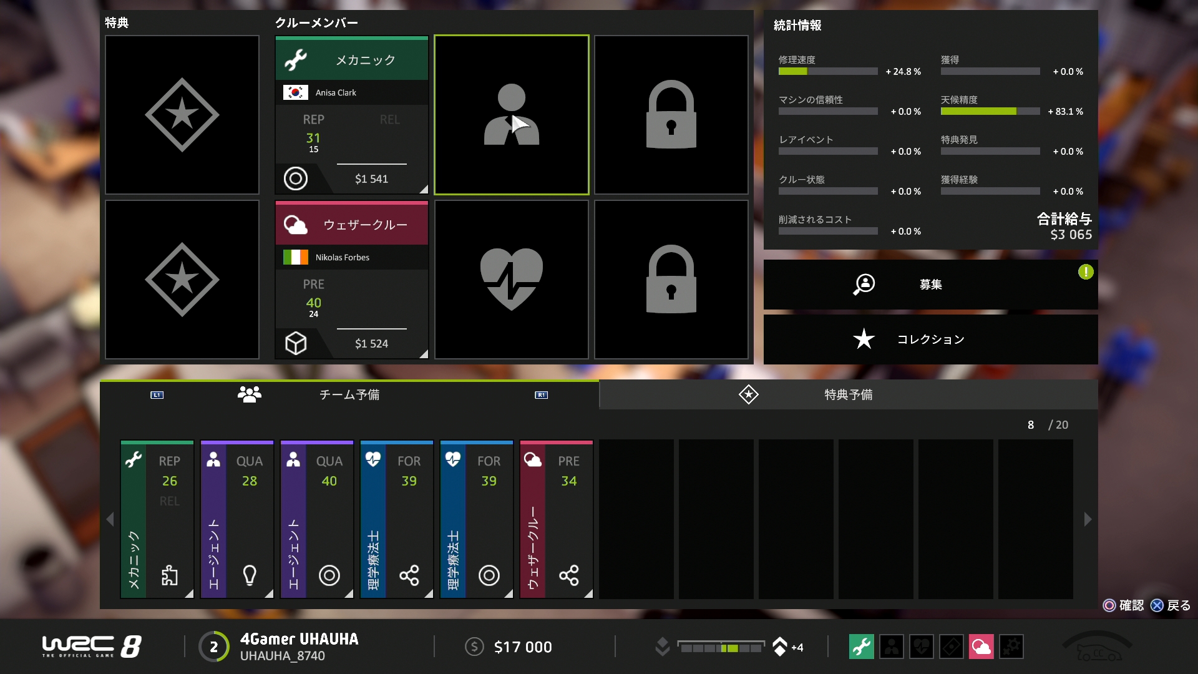
Task: Select the physiotherapist heart slot
Action: [x=511, y=280]
